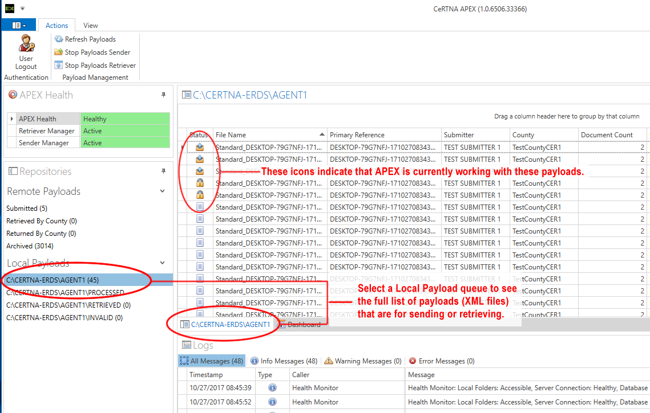
Task: Show only Info Messages in Logs
Action: coord(284,361)
